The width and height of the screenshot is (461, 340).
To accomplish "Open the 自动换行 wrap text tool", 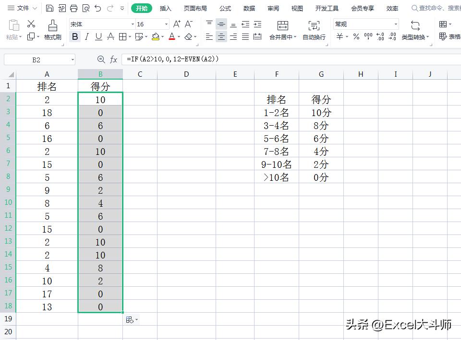I will pos(314,30).
